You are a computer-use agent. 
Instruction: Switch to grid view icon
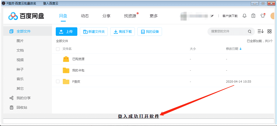pos(269,31)
